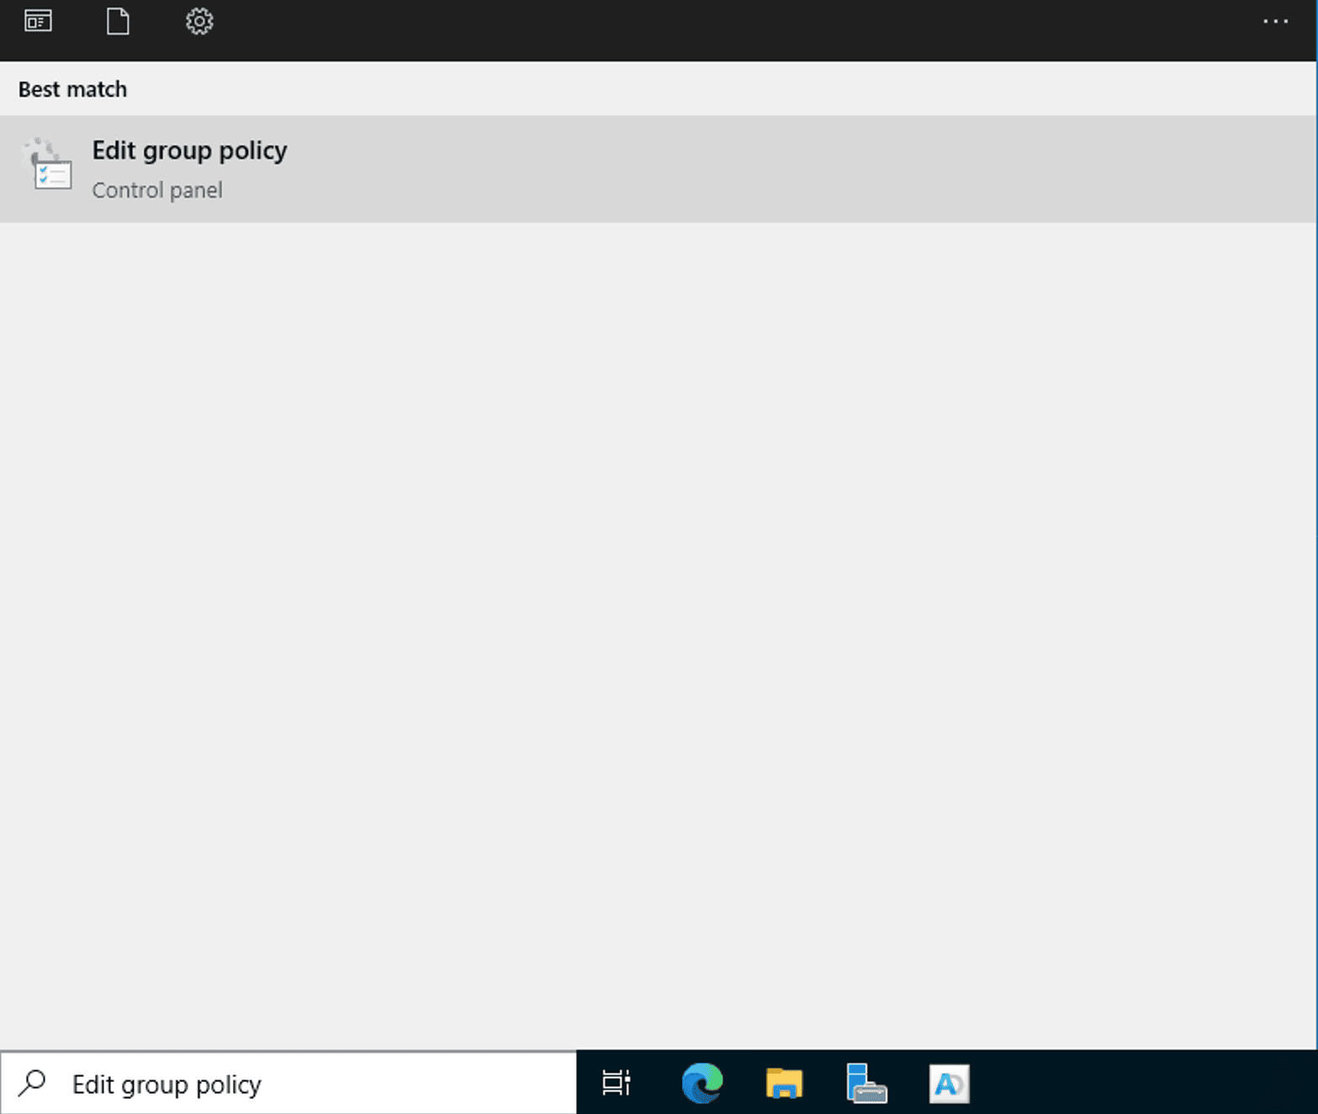Viewport: 1318px width, 1114px height.
Task: Open Server Manager from the taskbar
Action: (866, 1084)
